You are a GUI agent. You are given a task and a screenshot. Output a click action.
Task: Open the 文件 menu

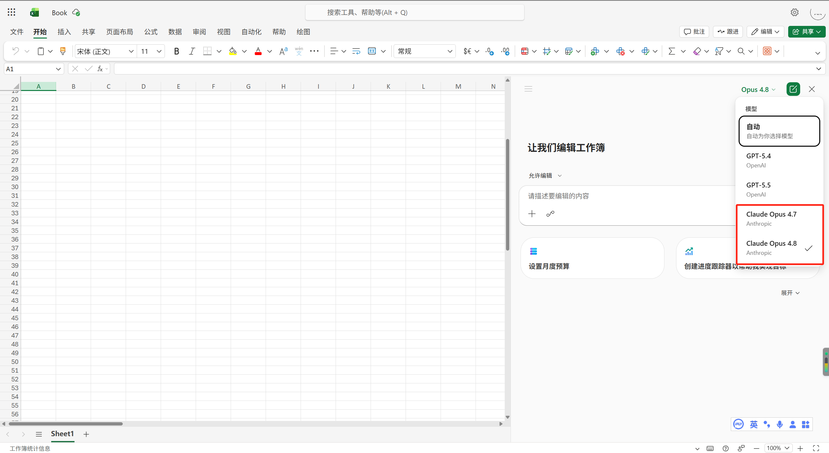pyautogui.click(x=17, y=32)
